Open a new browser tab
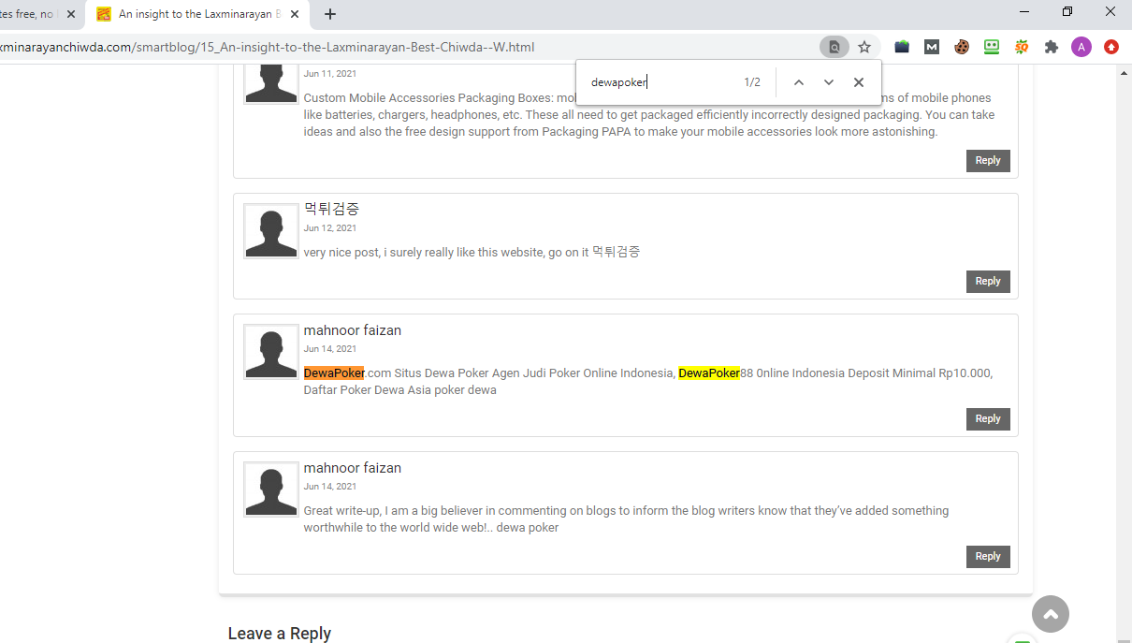Image resolution: width=1132 pixels, height=643 pixels. click(328, 14)
